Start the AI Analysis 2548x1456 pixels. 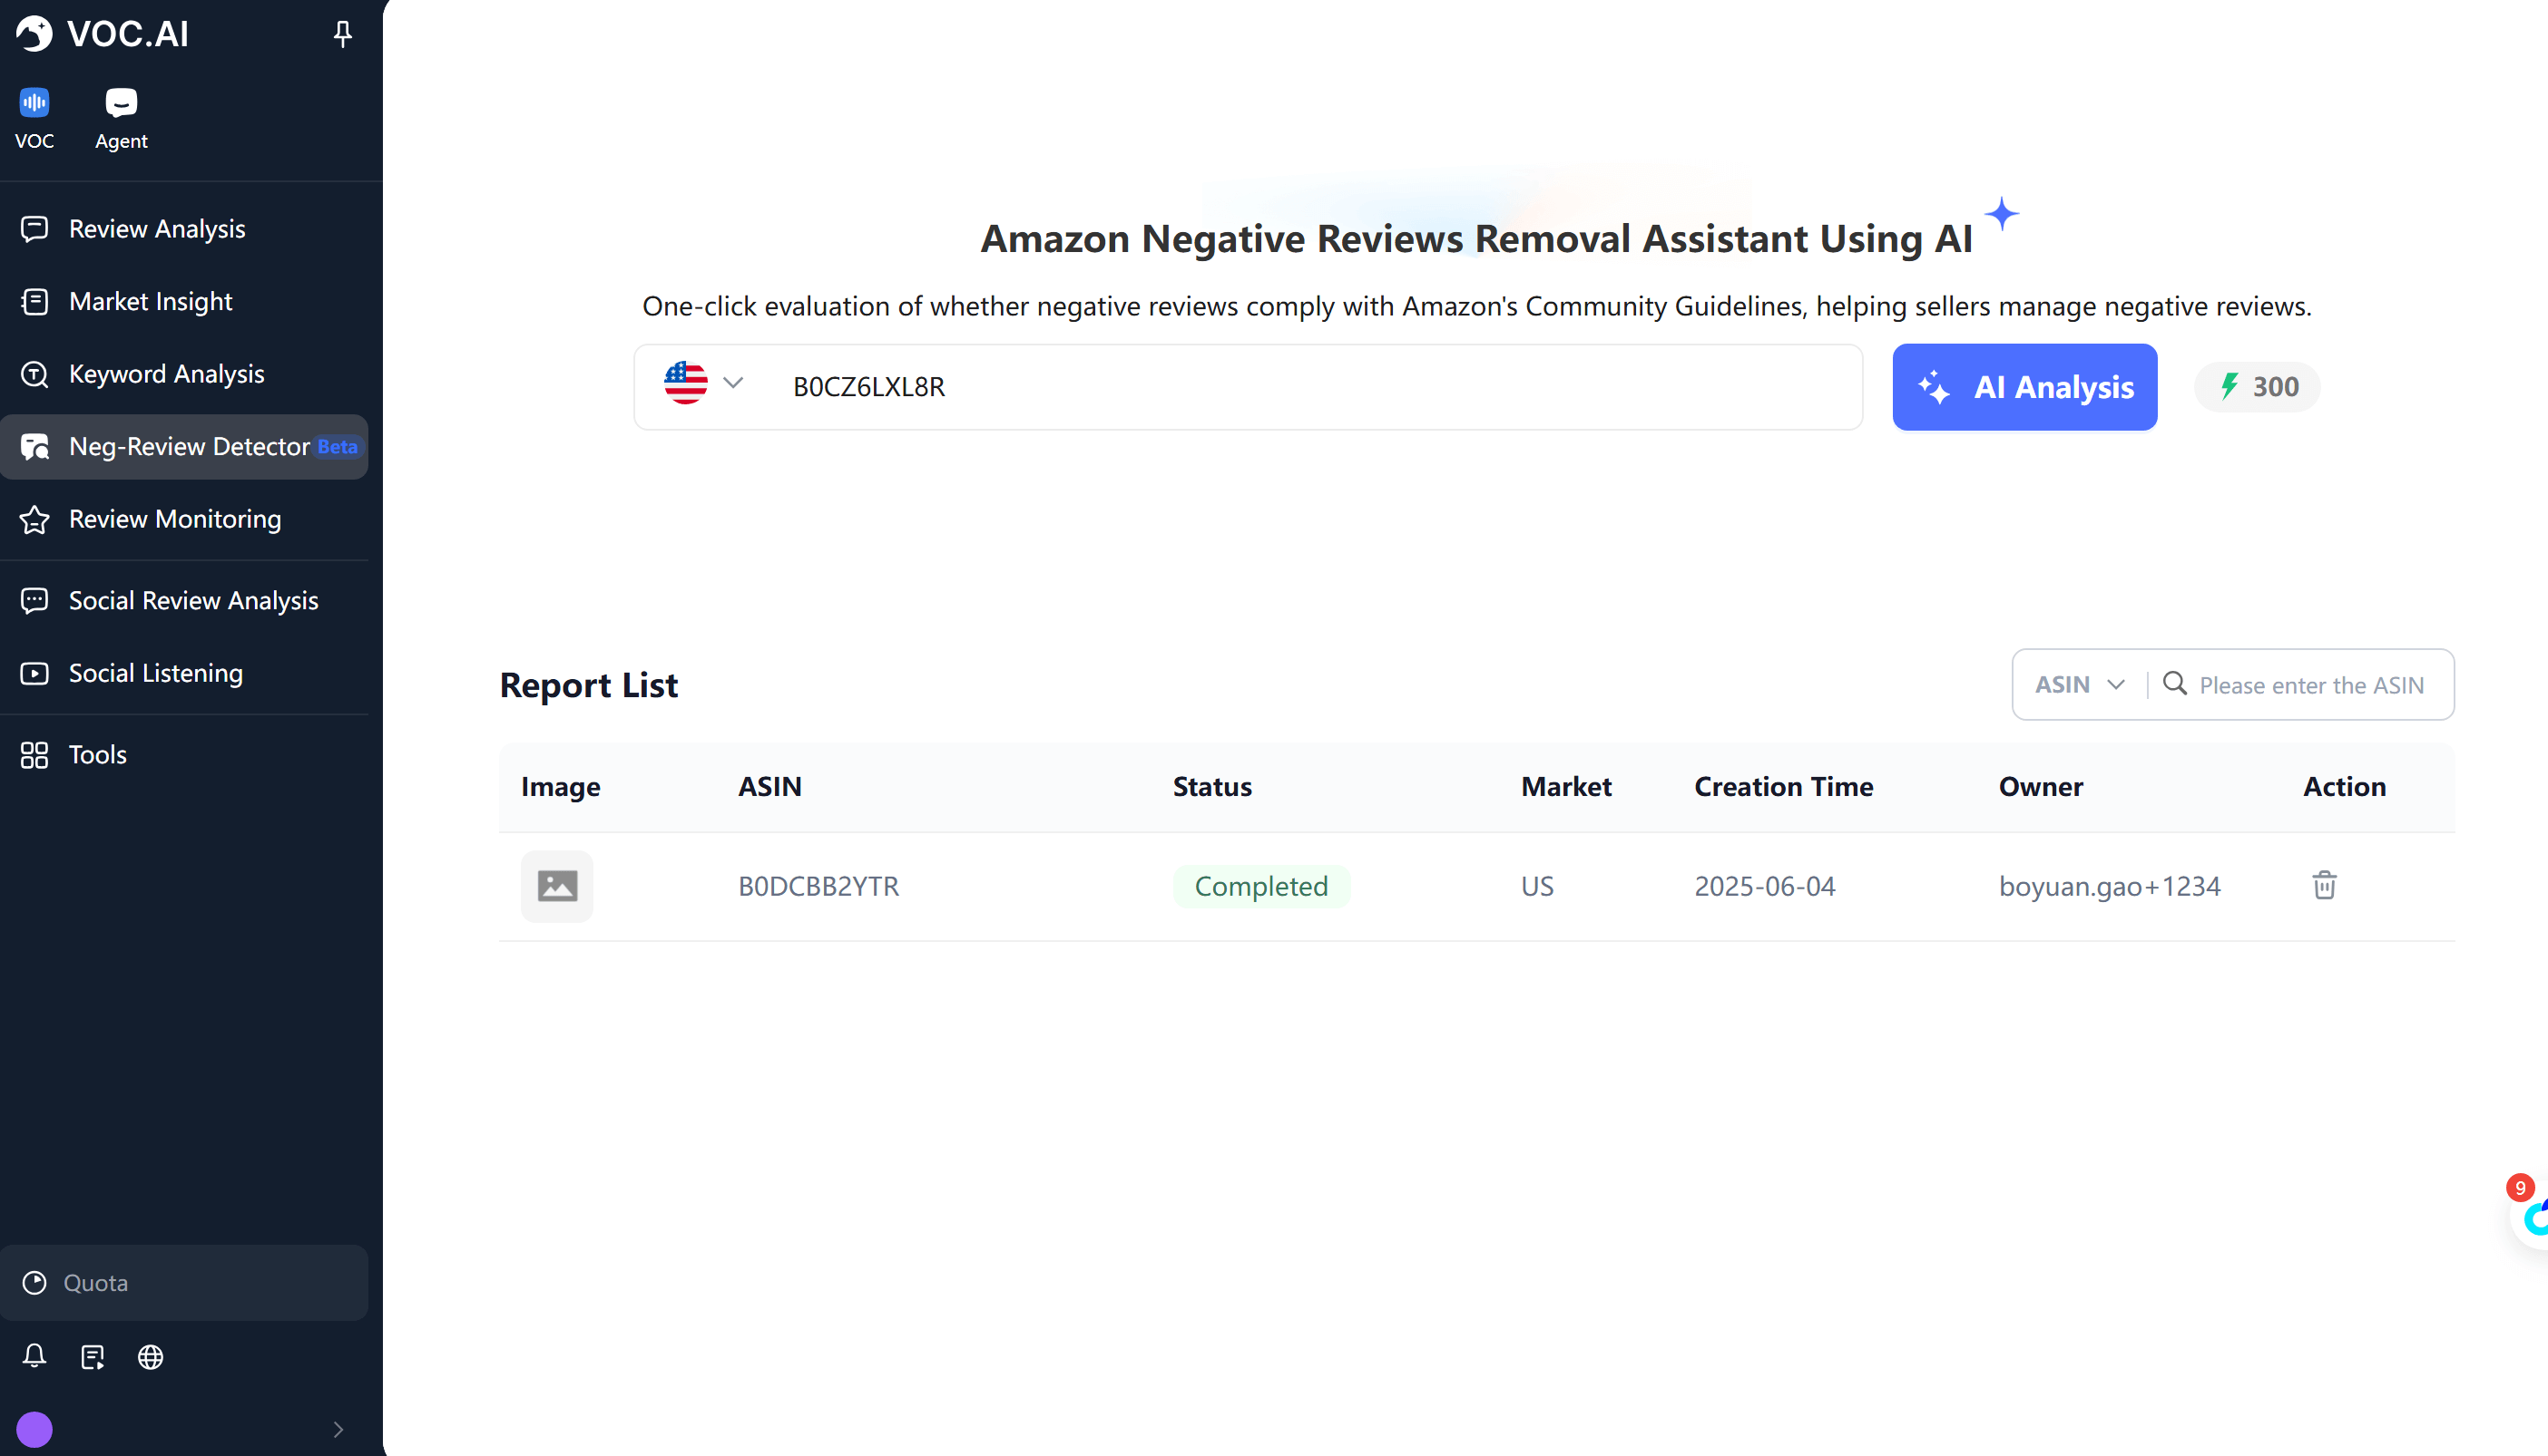(x=2024, y=387)
